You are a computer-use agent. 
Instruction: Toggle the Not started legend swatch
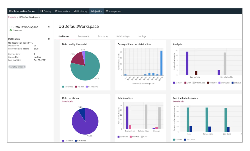pos(76,141)
